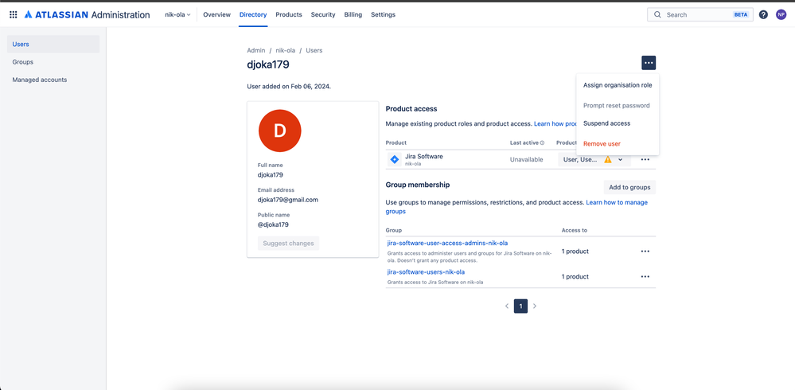
Task: Select Remove user menu item
Action: click(618, 143)
